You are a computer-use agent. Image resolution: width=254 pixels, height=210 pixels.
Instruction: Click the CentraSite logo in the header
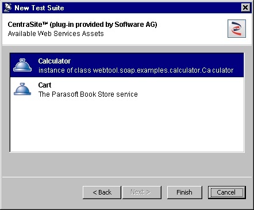237,29
